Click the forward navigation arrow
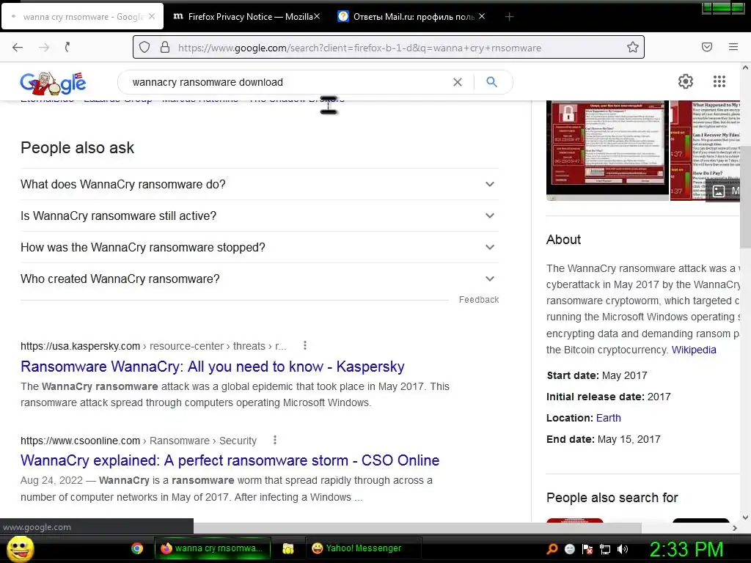This screenshot has width=751, height=563. tap(44, 47)
